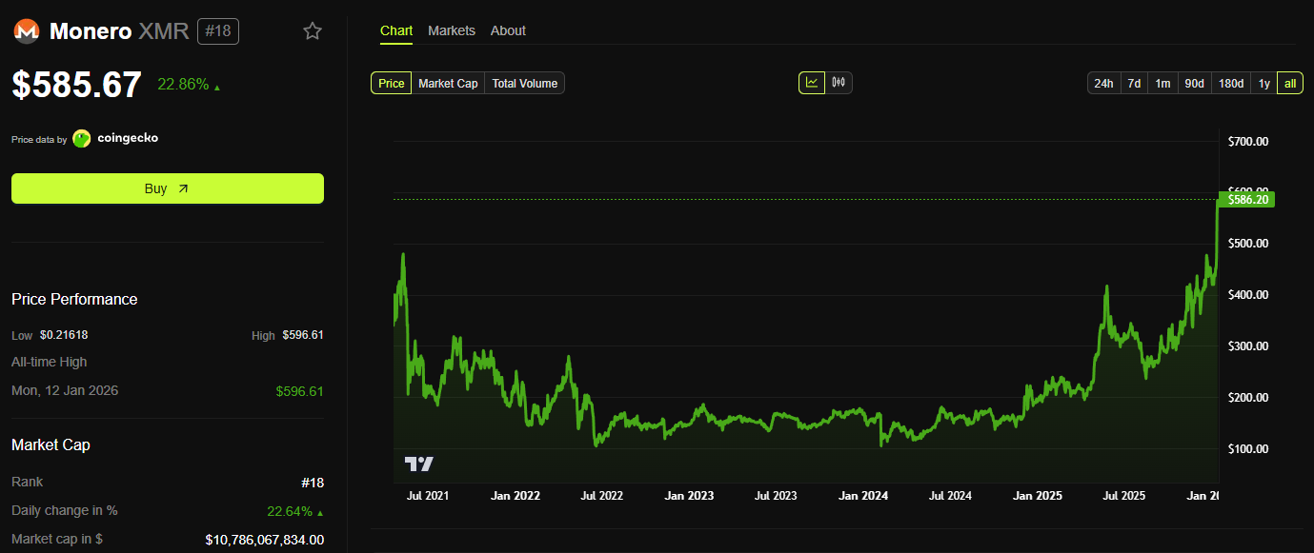Click the #18 rank badge
Screen dimensions: 1314x553
(x=218, y=30)
